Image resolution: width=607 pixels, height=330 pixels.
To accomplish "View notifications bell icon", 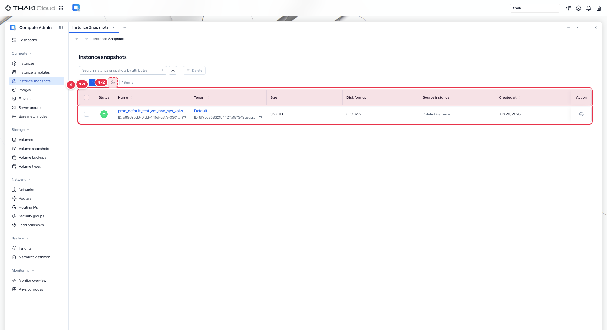I will coord(589,8).
